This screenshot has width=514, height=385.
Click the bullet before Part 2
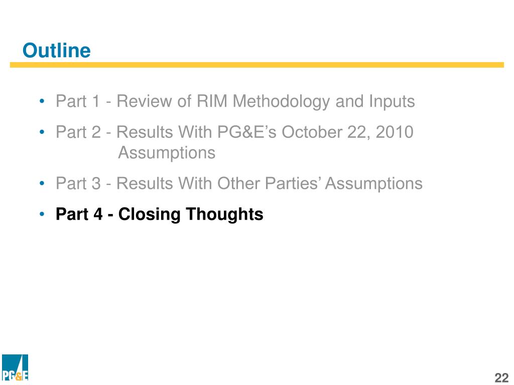click(x=42, y=132)
